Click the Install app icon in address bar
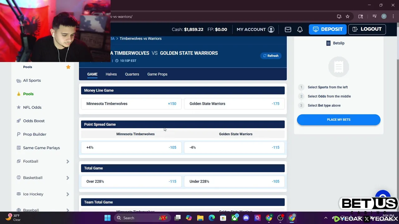This screenshot has height=224, width=399. (x=339, y=16)
